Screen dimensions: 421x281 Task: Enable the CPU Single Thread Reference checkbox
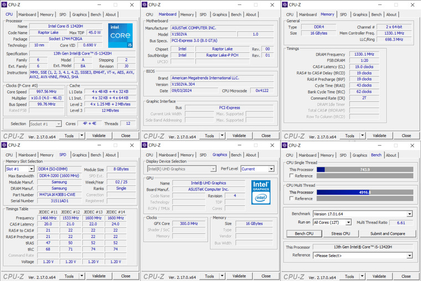tap(291, 176)
